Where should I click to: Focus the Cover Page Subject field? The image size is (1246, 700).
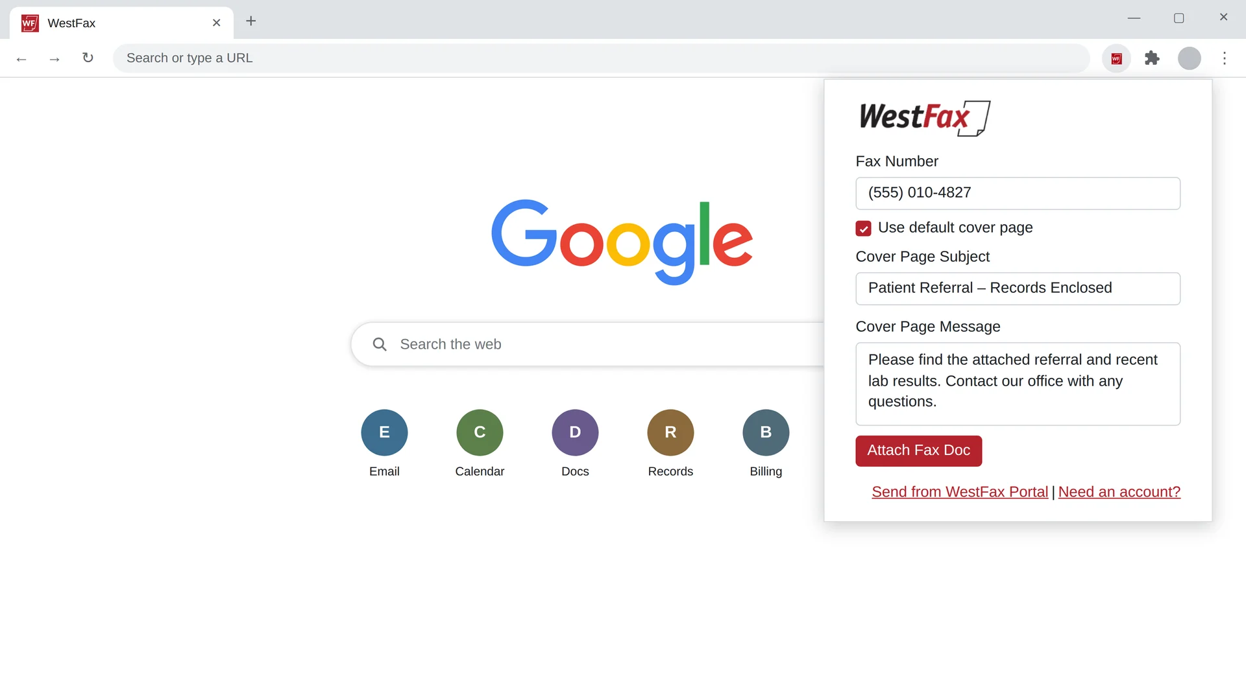click(1018, 288)
